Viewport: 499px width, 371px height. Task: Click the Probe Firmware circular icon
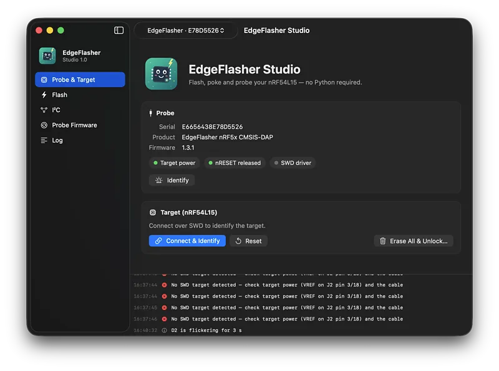(44, 125)
